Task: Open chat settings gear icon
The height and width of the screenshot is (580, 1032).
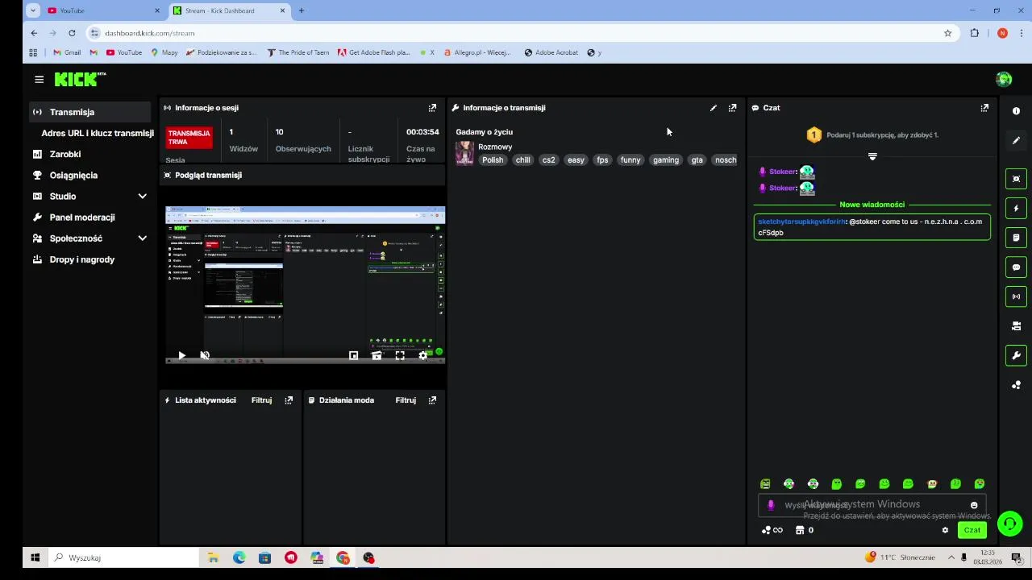Action: tap(945, 530)
